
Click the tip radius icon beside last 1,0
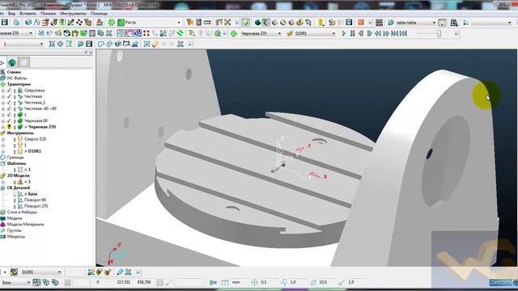pos(342,282)
